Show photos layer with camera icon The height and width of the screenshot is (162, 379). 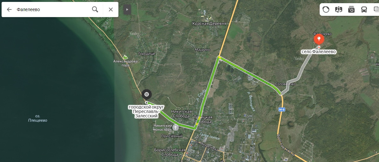[351, 9]
